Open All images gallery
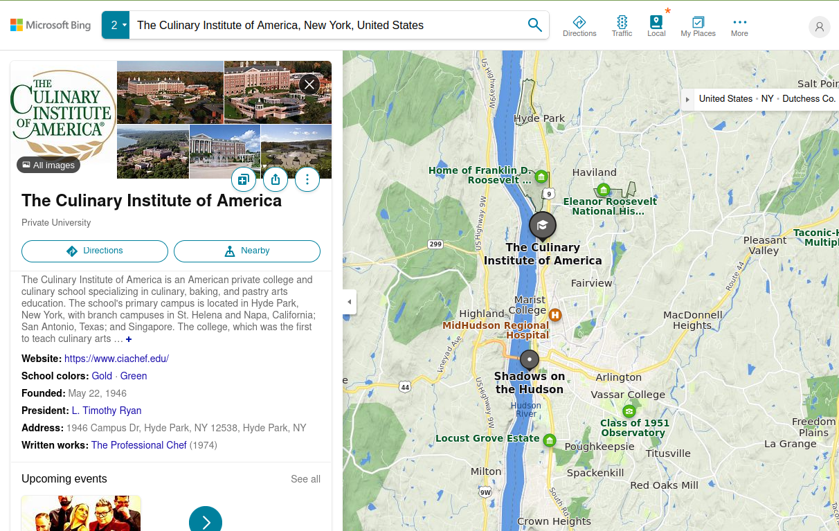 [x=48, y=165]
